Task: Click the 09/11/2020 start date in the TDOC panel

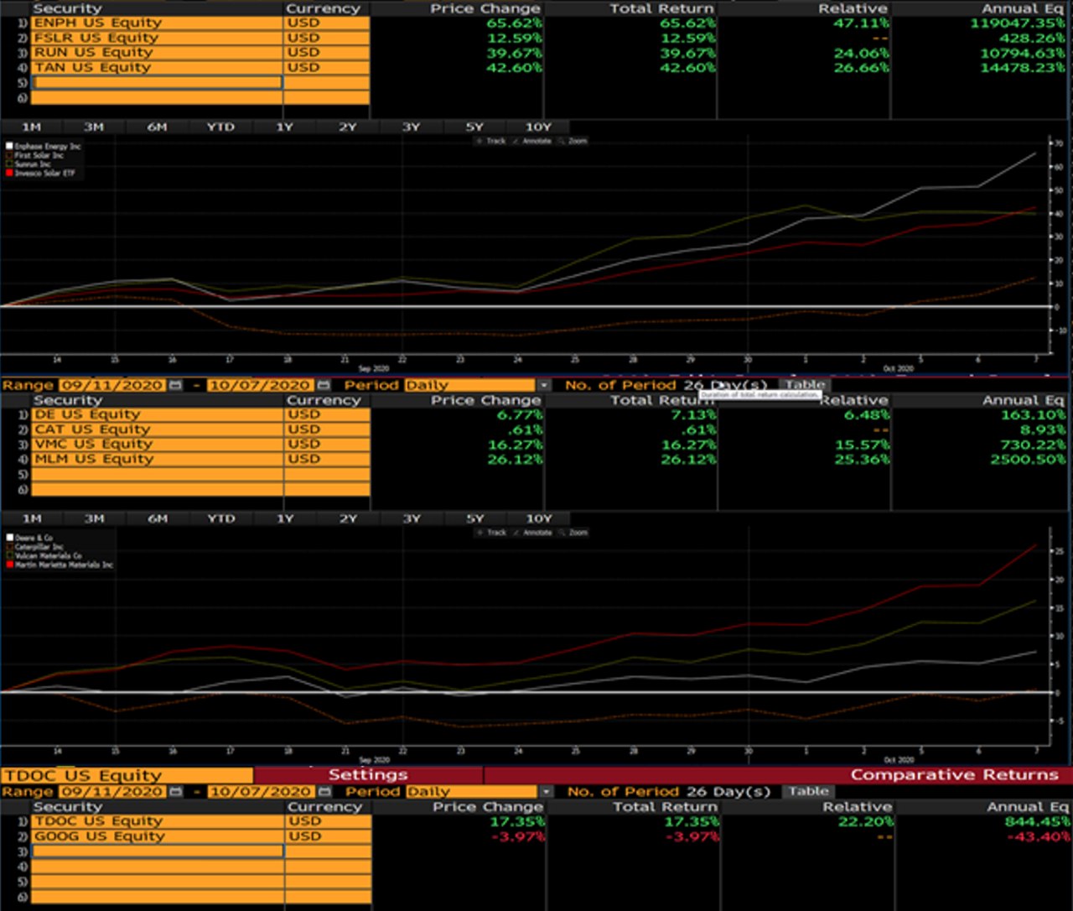Action: 112,791
